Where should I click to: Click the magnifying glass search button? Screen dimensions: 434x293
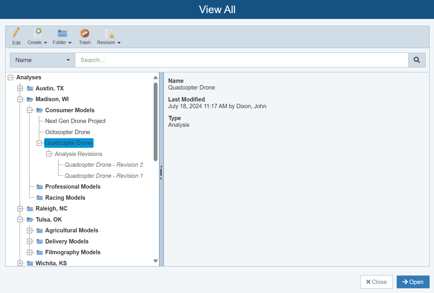(417, 60)
